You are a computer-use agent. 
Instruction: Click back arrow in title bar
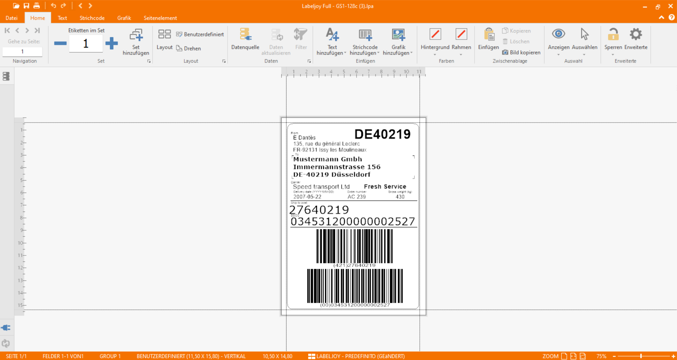(x=81, y=6)
